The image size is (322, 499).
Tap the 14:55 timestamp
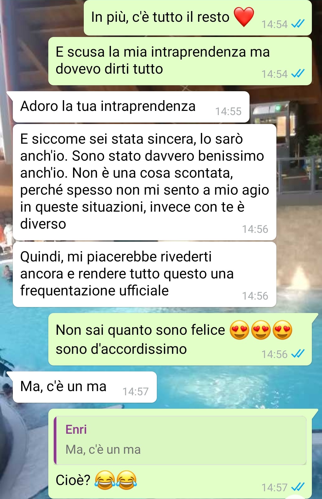[x=228, y=111]
